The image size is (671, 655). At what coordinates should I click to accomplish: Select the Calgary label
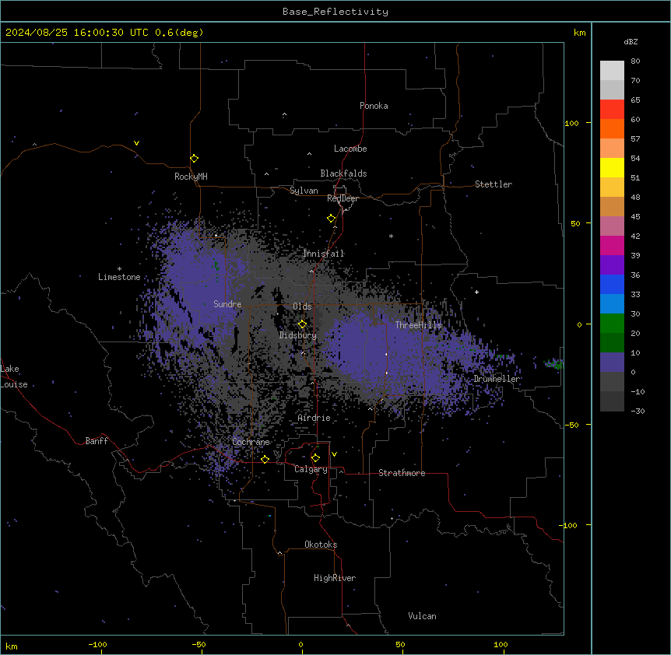pos(311,469)
